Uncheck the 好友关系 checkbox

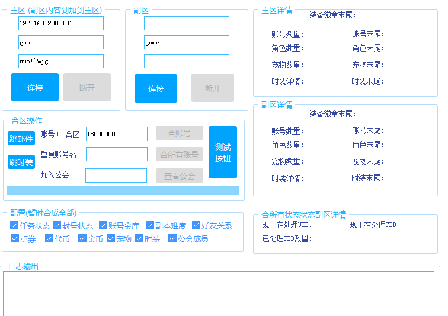click(x=196, y=225)
